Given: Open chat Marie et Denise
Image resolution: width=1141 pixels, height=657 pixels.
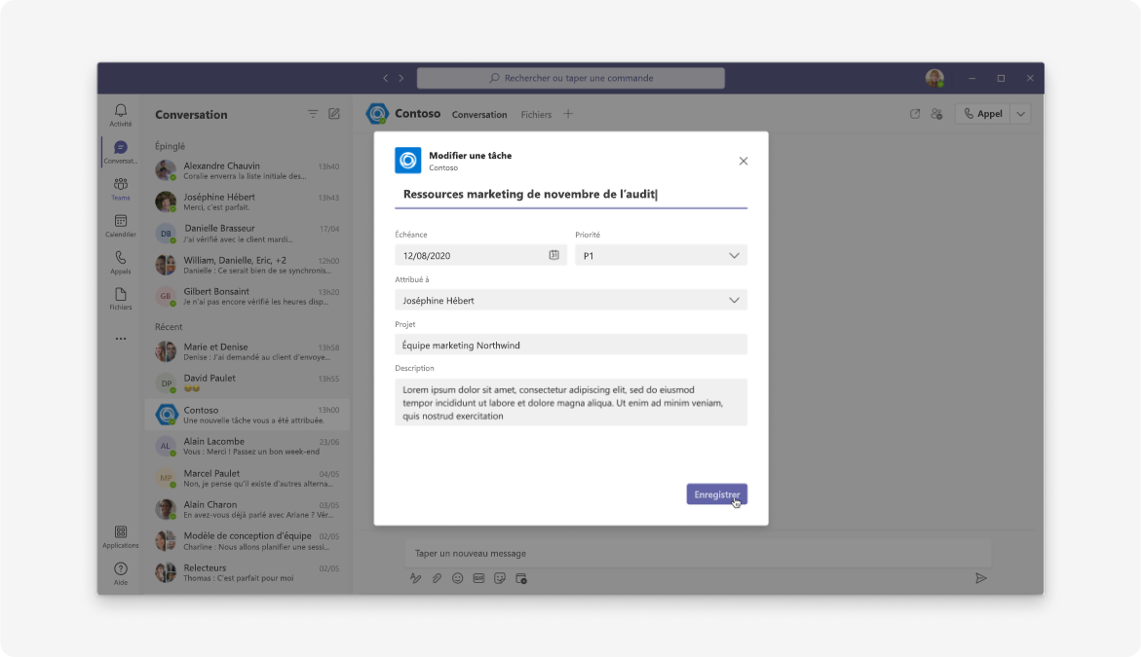Looking at the screenshot, I should (x=247, y=351).
